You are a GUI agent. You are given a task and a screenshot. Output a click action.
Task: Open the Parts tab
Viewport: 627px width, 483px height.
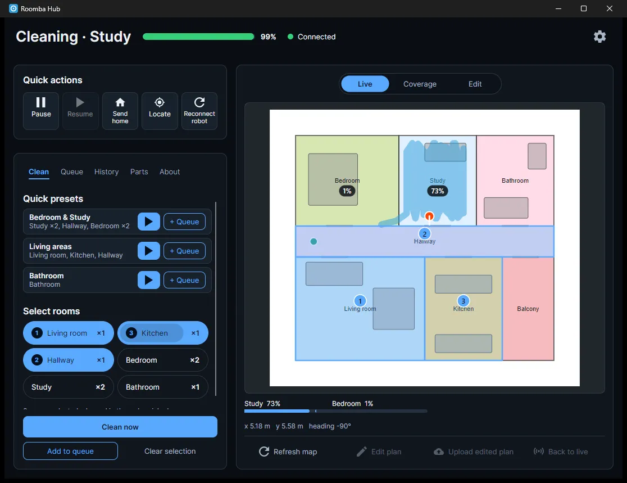point(139,171)
